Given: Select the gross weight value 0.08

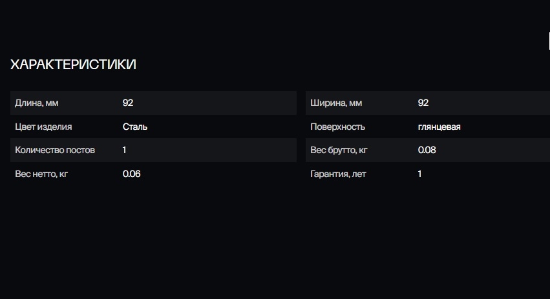Looking at the screenshot, I should [427, 150].
